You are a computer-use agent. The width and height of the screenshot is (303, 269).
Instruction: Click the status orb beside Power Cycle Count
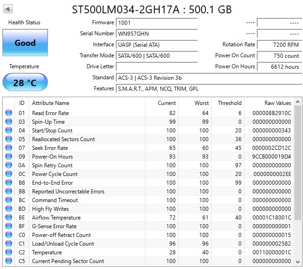pos(9,174)
